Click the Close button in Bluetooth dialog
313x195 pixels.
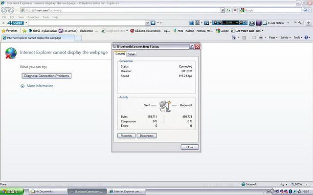click(x=190, y=147)
